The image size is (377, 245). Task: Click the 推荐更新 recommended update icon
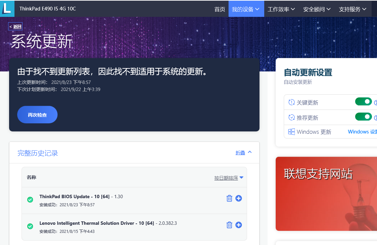point(292,118)
